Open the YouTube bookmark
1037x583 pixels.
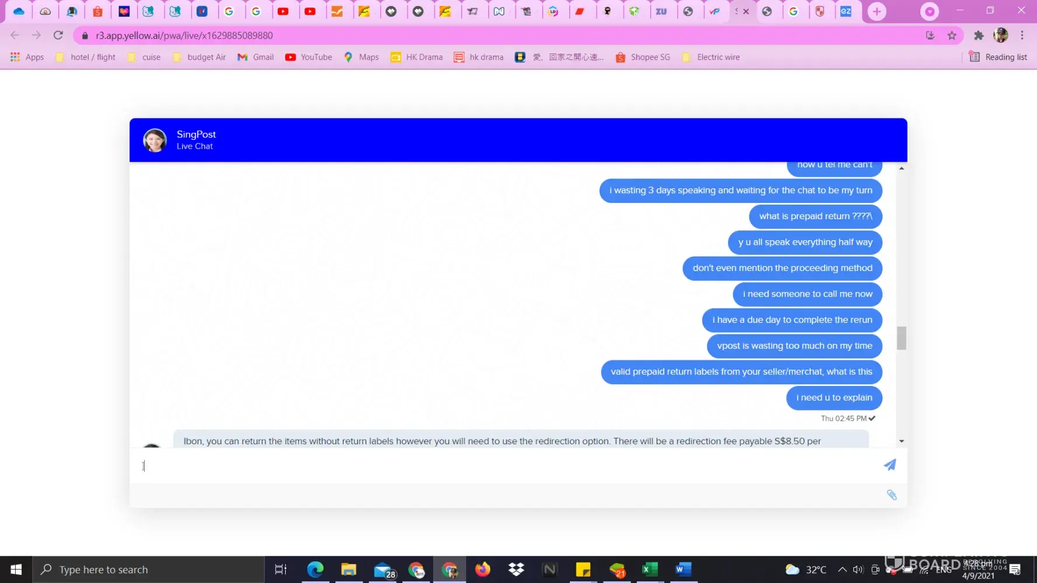[309, 57]
